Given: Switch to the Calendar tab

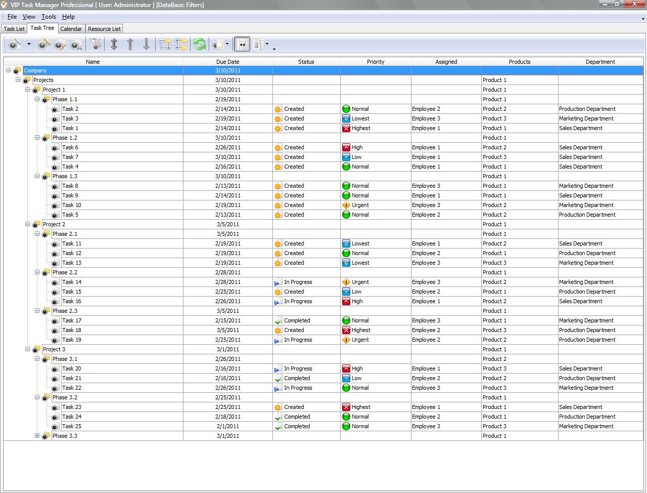Looking at the screenshot, I should (x=71, y=29).
